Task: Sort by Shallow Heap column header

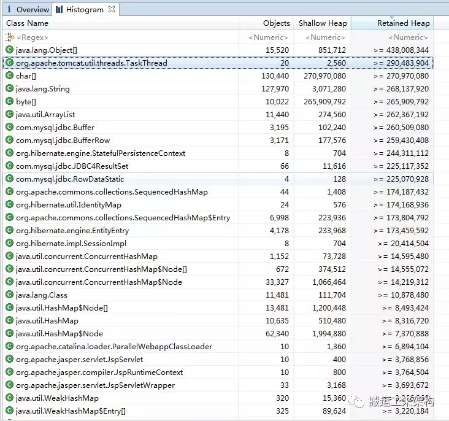Action: 323,23
